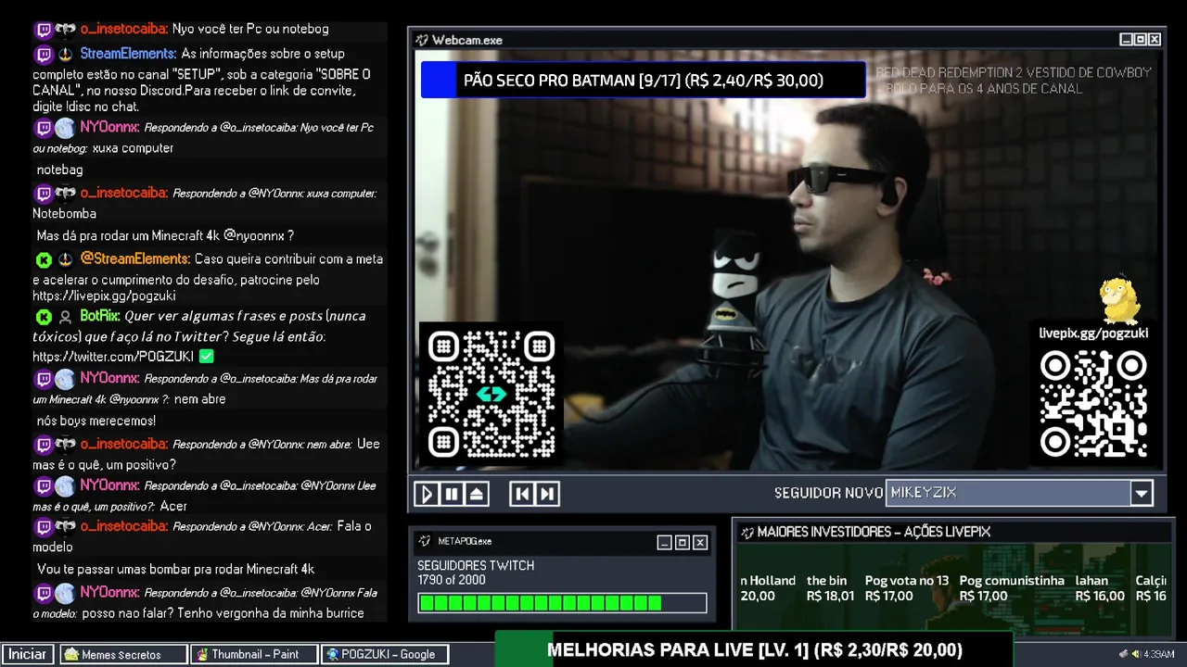Click the Kick badge beside @StreamElements
1187x667 pixels.
point(44,259)
